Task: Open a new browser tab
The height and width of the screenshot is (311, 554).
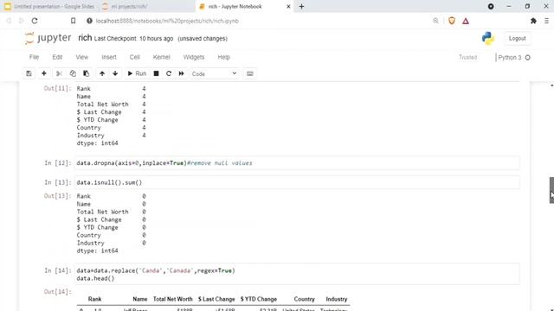Action: click(301, 6)
